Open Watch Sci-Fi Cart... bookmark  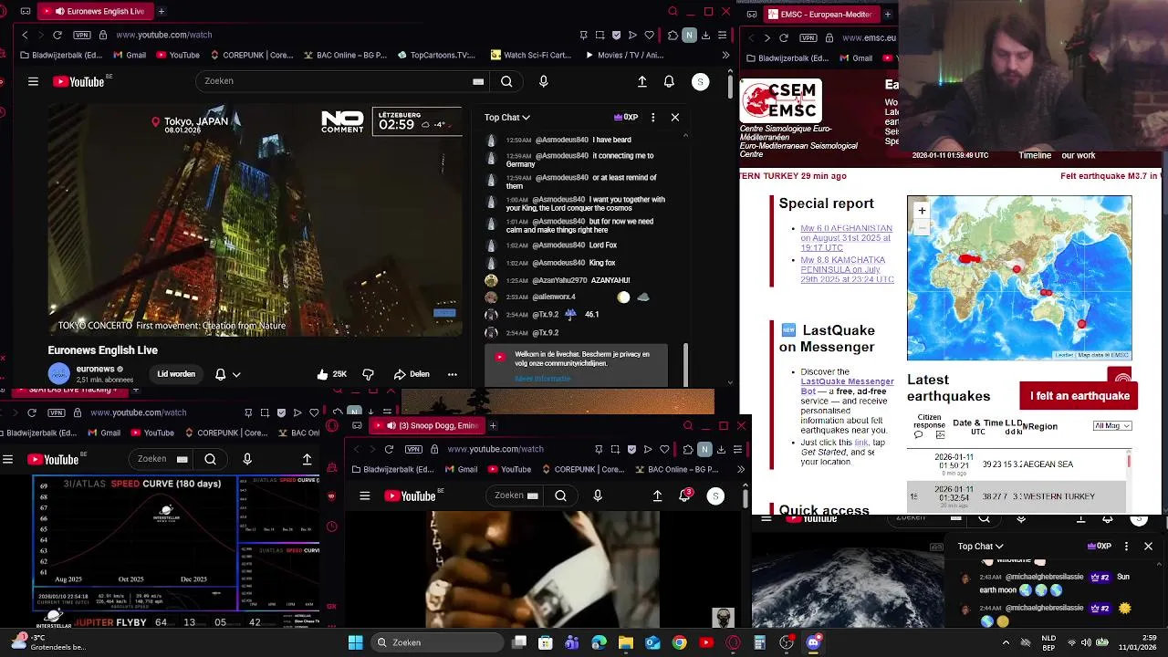tap(530, 55)
